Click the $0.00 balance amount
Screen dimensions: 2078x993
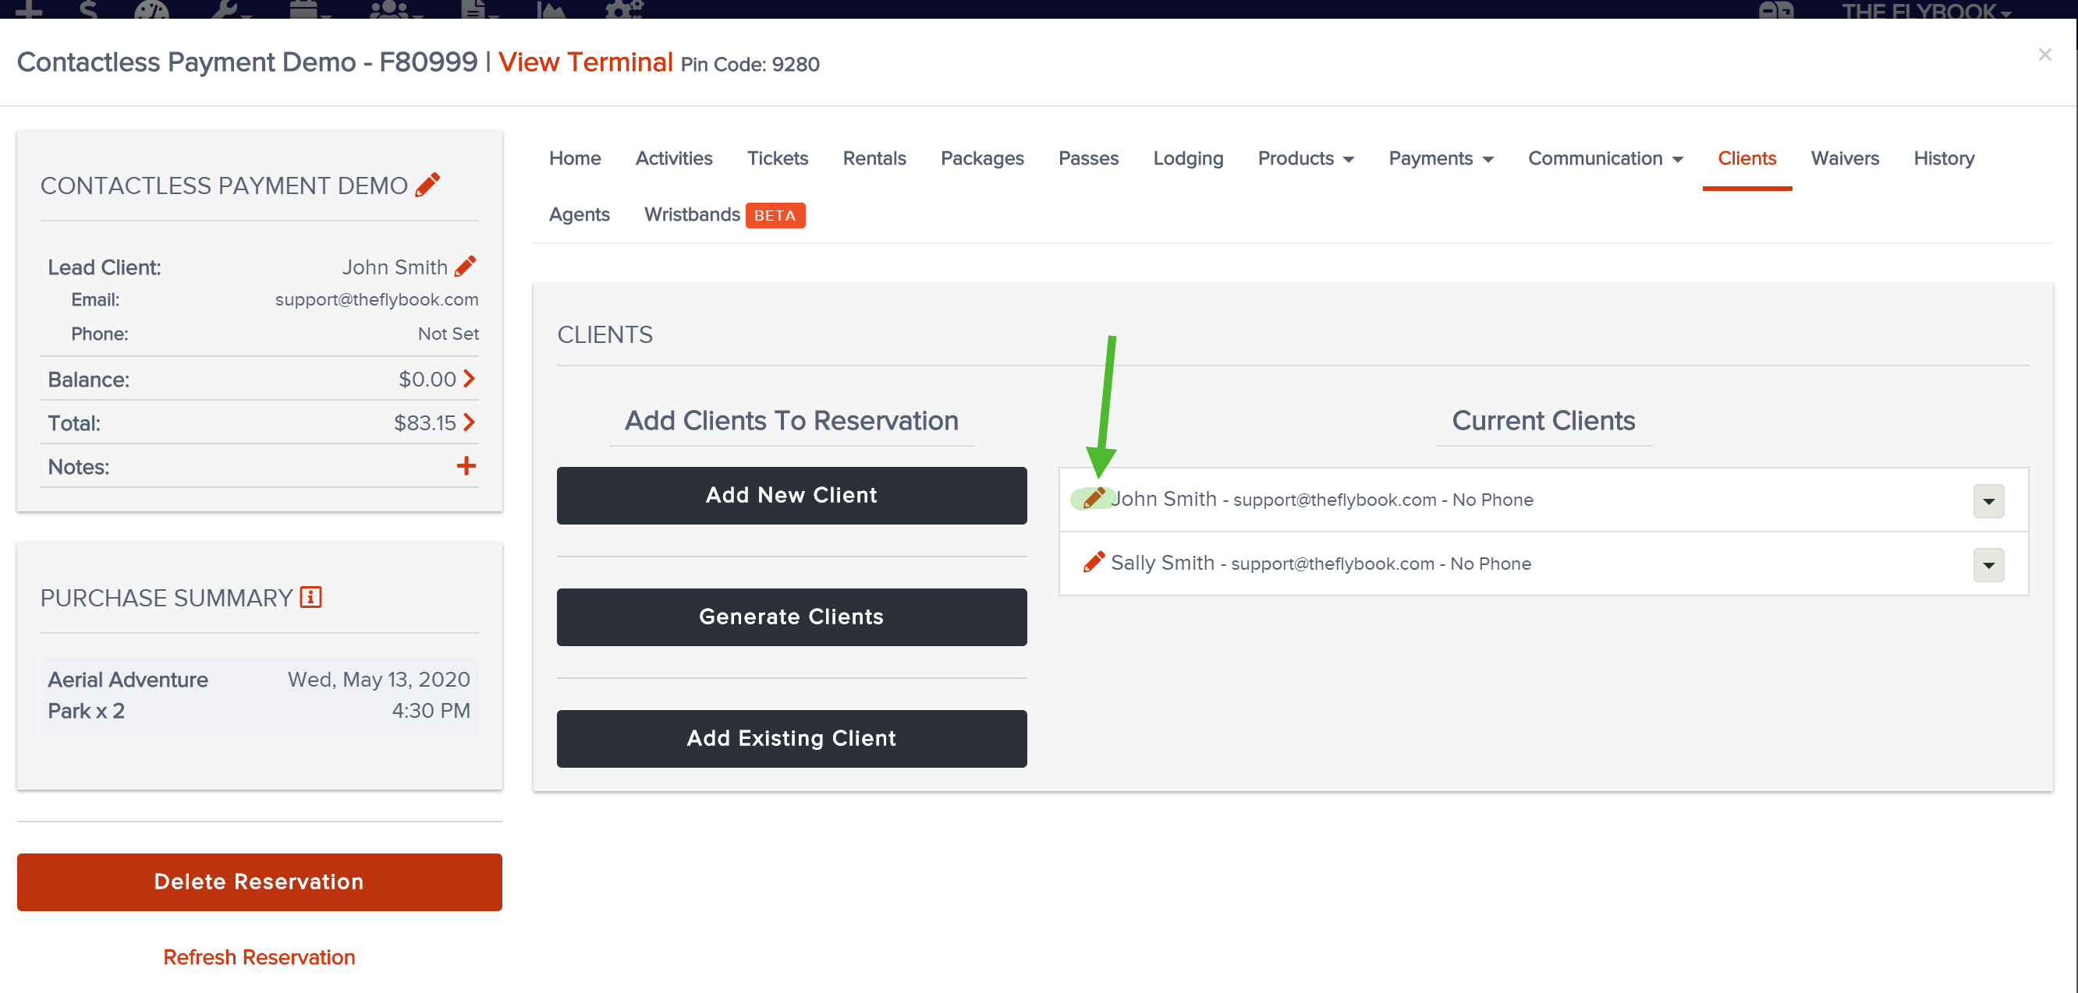(427, 379)
